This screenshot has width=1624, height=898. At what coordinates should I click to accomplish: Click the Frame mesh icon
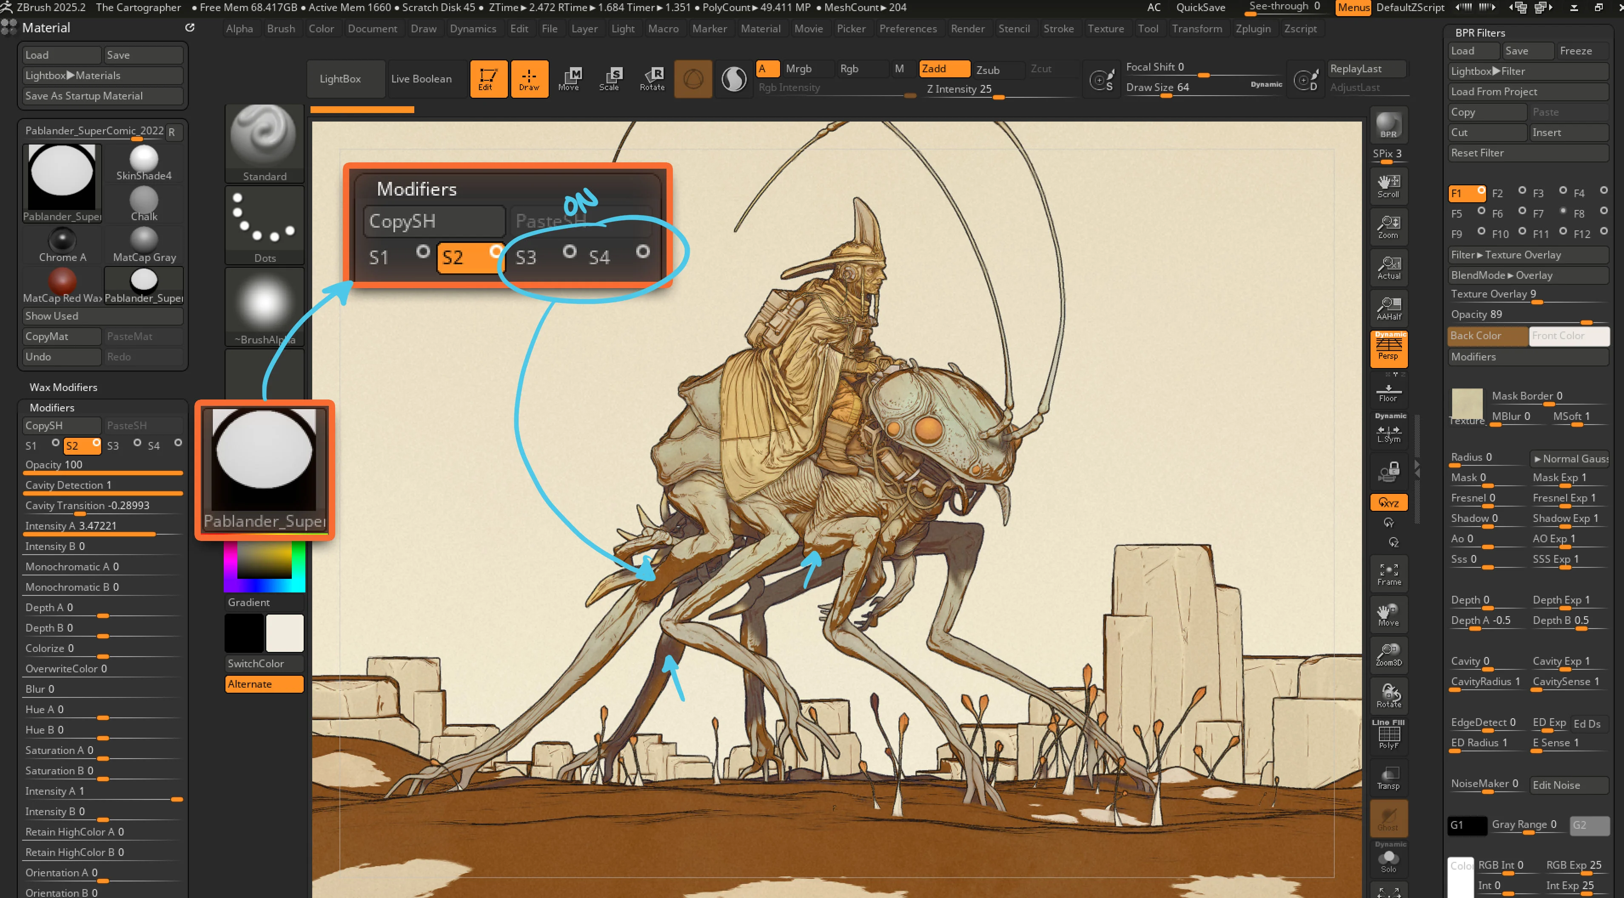(x=1388, y=574)
